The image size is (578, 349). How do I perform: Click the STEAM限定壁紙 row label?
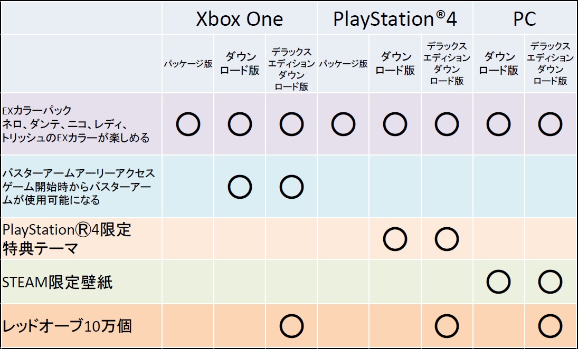[58, 283]
